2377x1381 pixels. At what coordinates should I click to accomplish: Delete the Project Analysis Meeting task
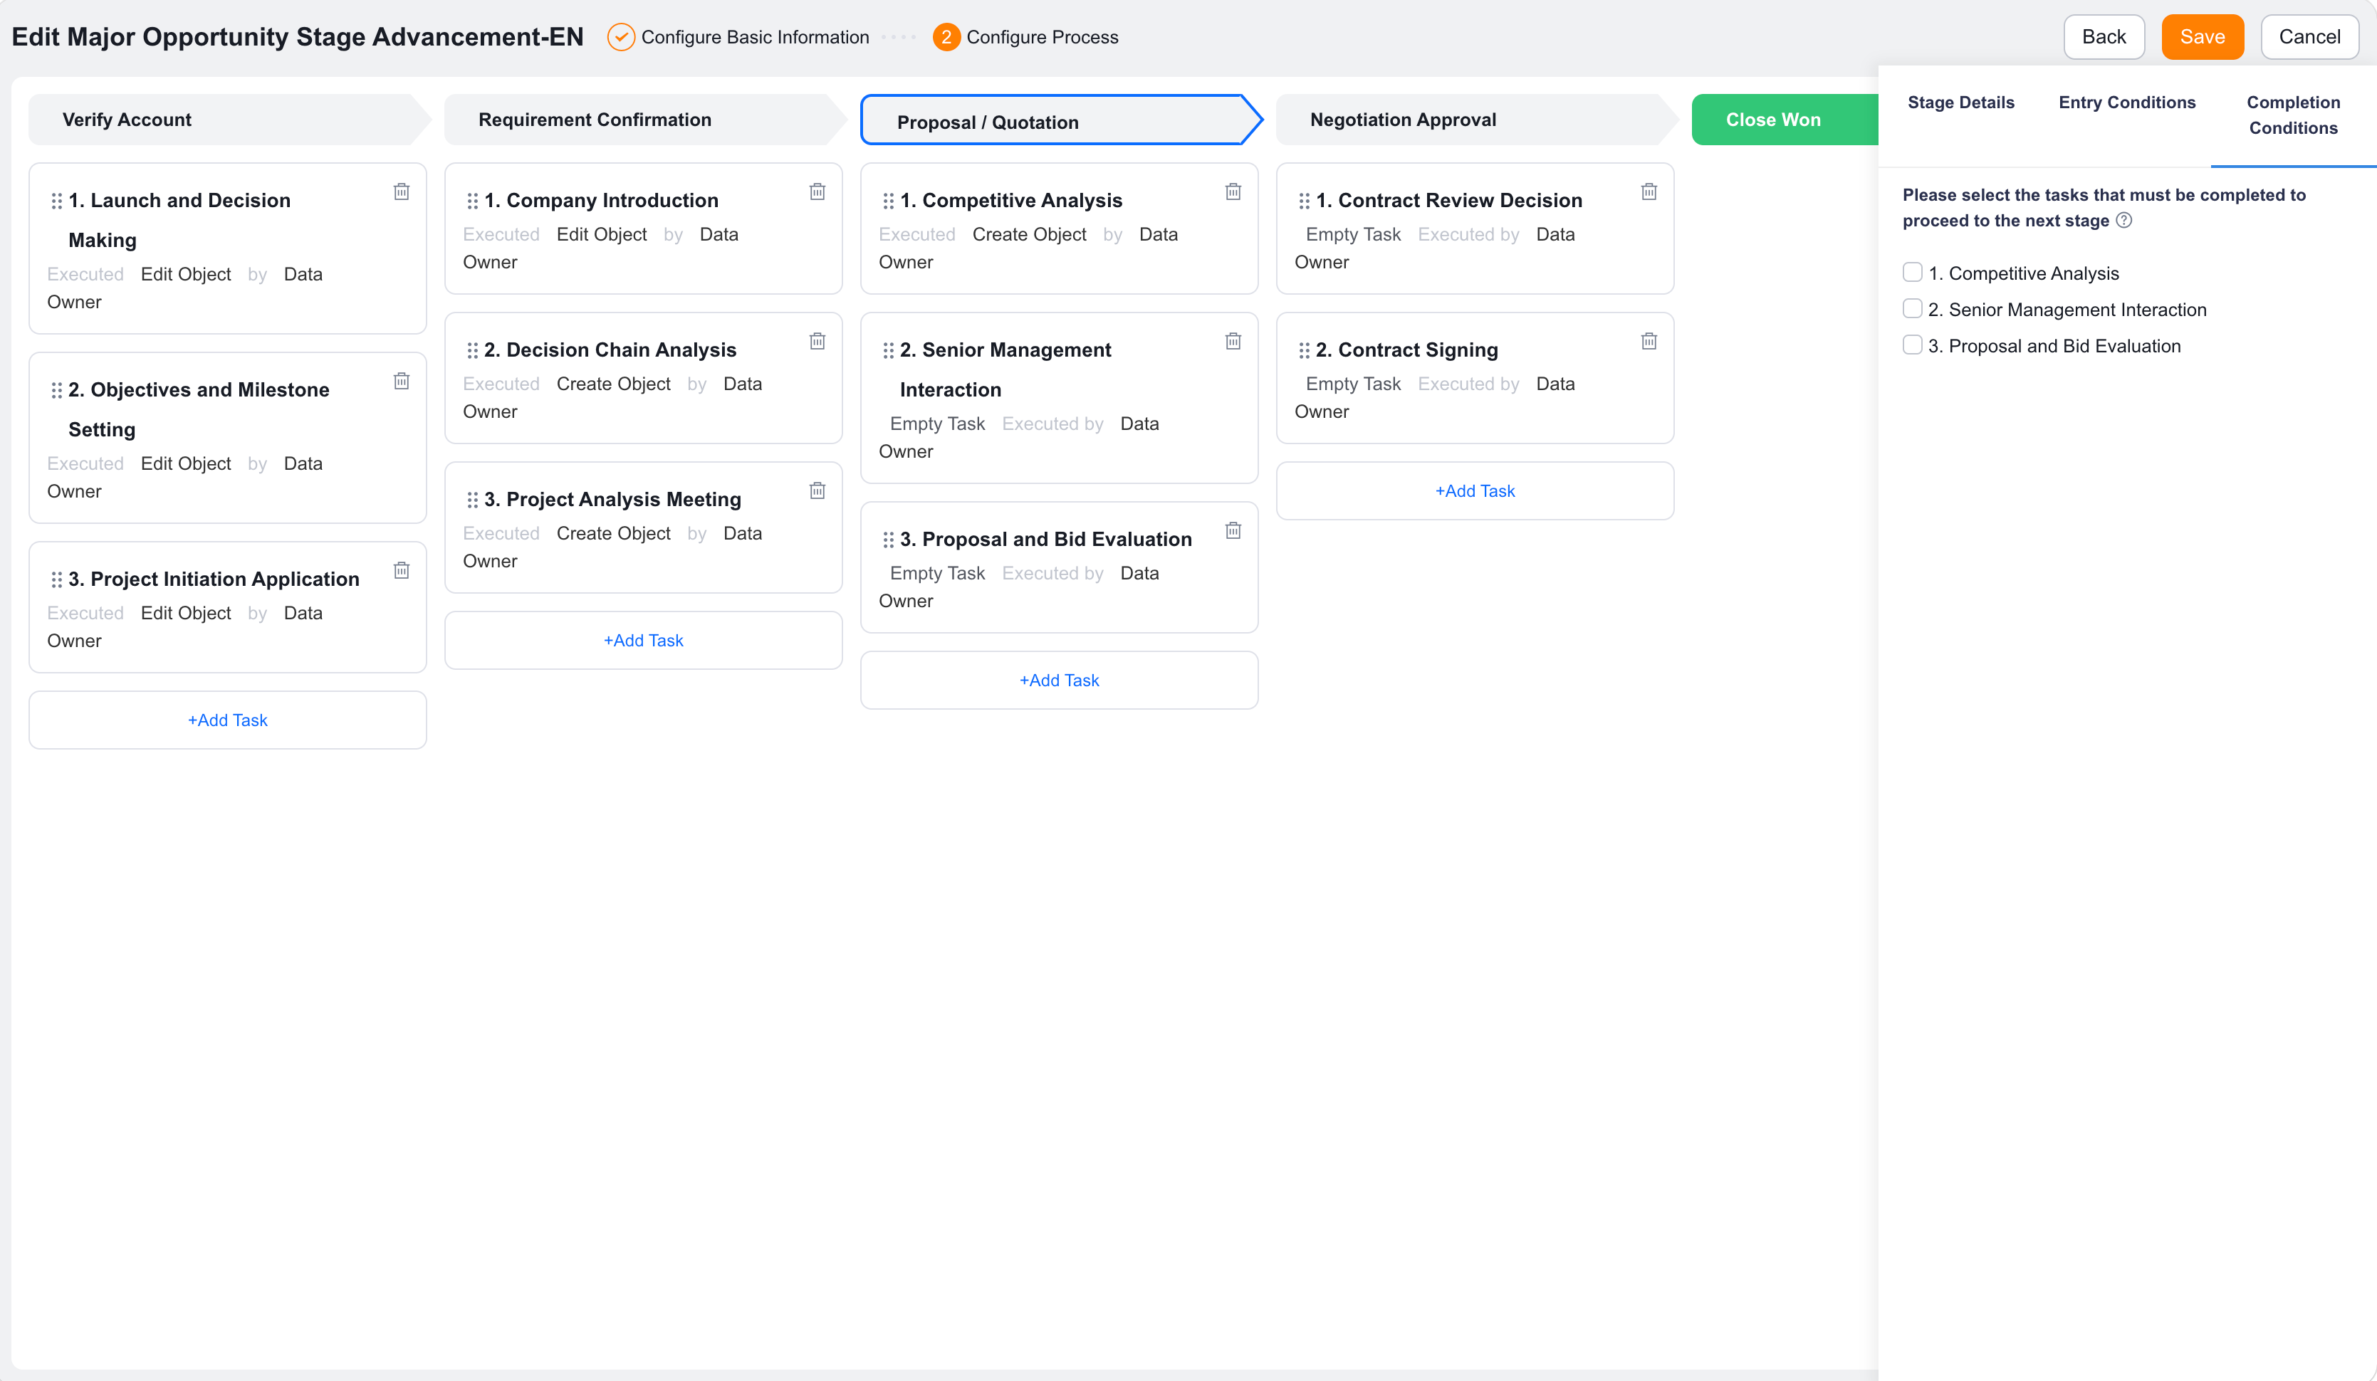[x=817, y=490]
